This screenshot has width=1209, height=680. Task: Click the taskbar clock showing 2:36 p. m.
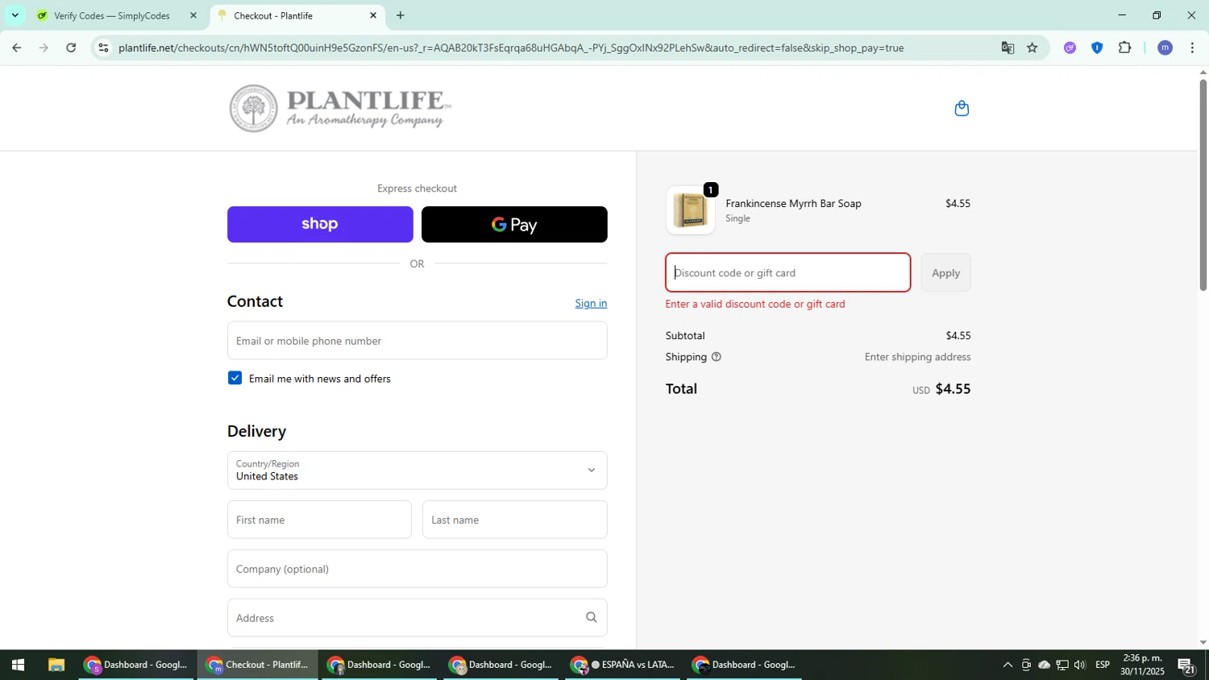(1142, 665)
